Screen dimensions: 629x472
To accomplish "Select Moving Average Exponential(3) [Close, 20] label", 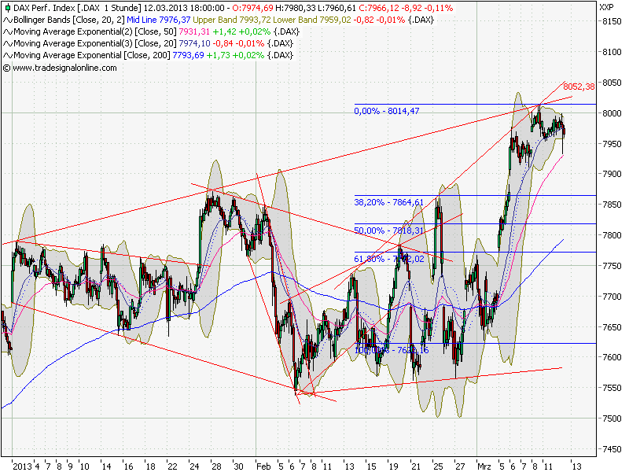I will coord(95,43).
